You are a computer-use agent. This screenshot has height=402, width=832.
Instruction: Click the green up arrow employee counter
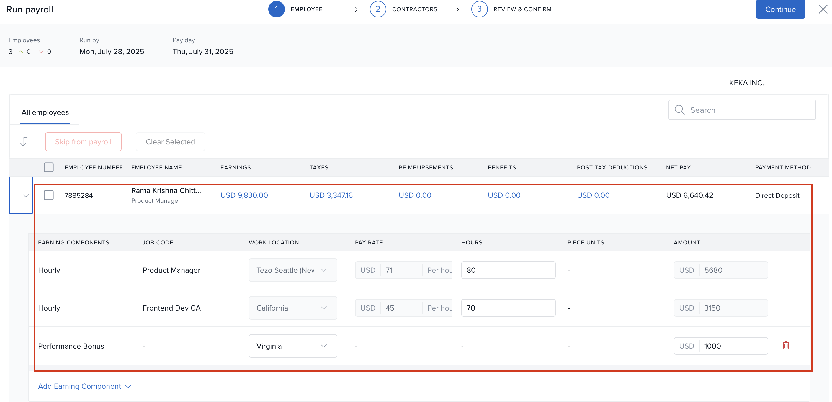[x=21, y=52]
